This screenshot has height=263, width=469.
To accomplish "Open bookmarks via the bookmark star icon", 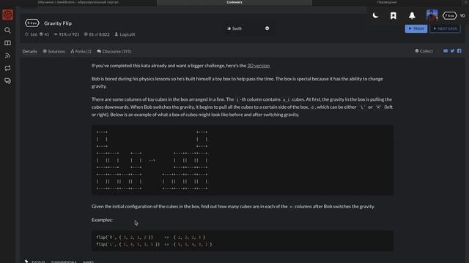I will (394, 15).
